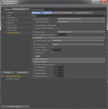This screenshot has width=108, height=109.
Task: Enable the Use All Gpus checkbox
Action: pyautogui.click(x=52, y=47)
